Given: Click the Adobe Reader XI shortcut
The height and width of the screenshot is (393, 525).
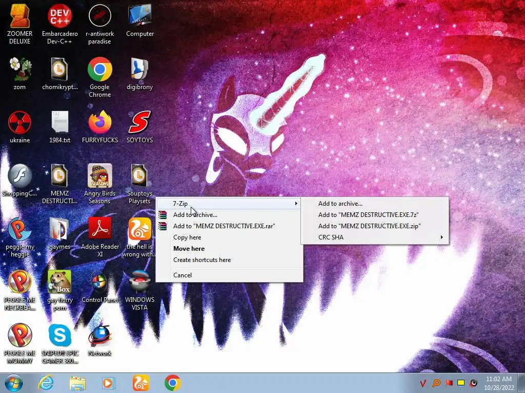Looking at the screenshot, I should pyautogui.click(x=100, y=237).
